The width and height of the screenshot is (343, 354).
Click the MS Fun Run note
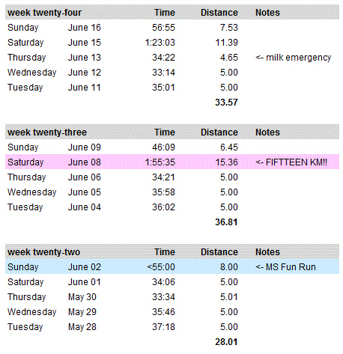coord(285,267)
